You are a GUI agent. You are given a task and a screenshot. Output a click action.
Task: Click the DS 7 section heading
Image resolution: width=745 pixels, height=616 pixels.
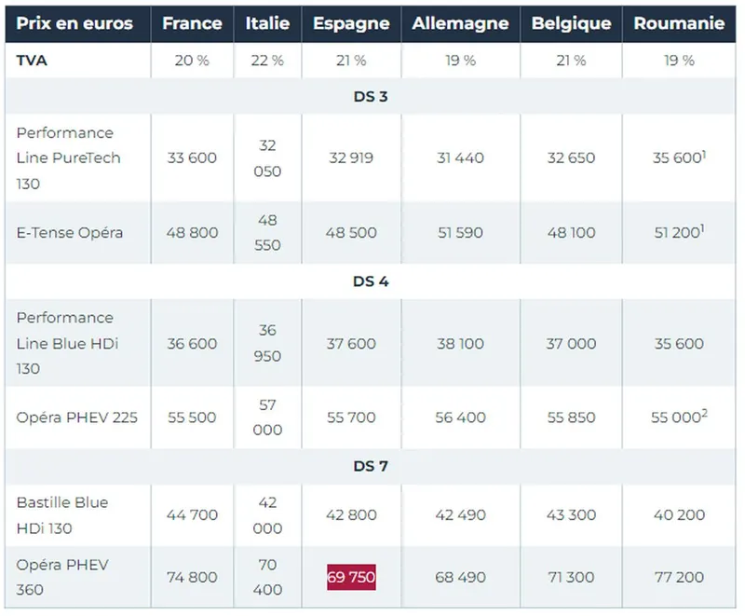coord(371,466)
